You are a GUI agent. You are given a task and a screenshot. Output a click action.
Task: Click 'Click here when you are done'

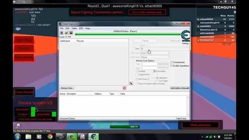click(35, 119)
